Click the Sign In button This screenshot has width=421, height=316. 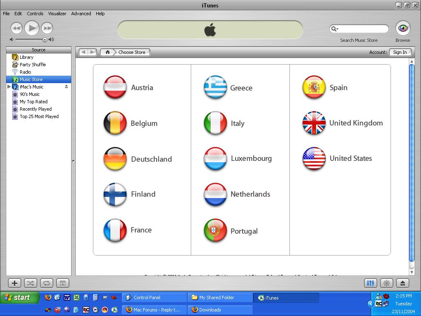tap(400, 52)
